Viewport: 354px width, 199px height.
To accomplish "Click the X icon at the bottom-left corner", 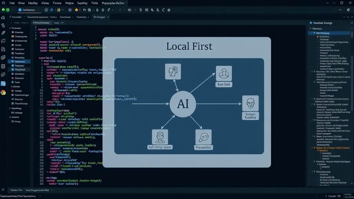I will click(3, 190).
